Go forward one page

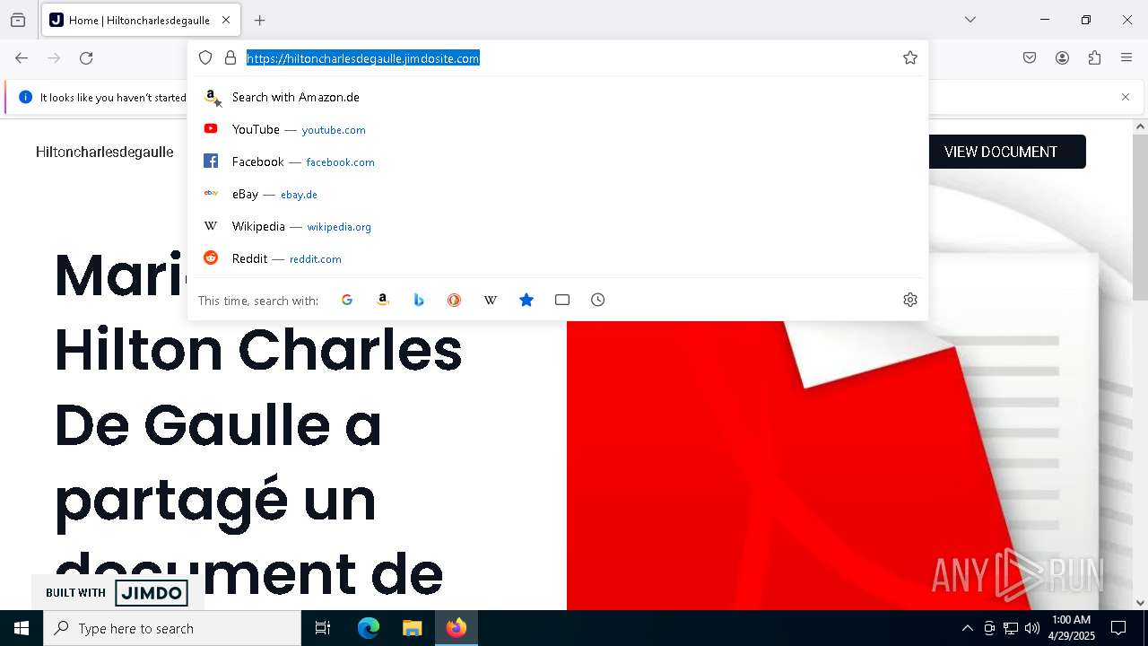(x=54, y=58)
